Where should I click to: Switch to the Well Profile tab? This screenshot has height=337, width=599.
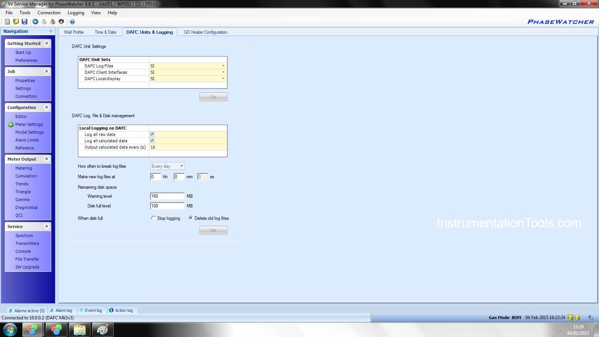pyautogui.click(x=74, y=32)
